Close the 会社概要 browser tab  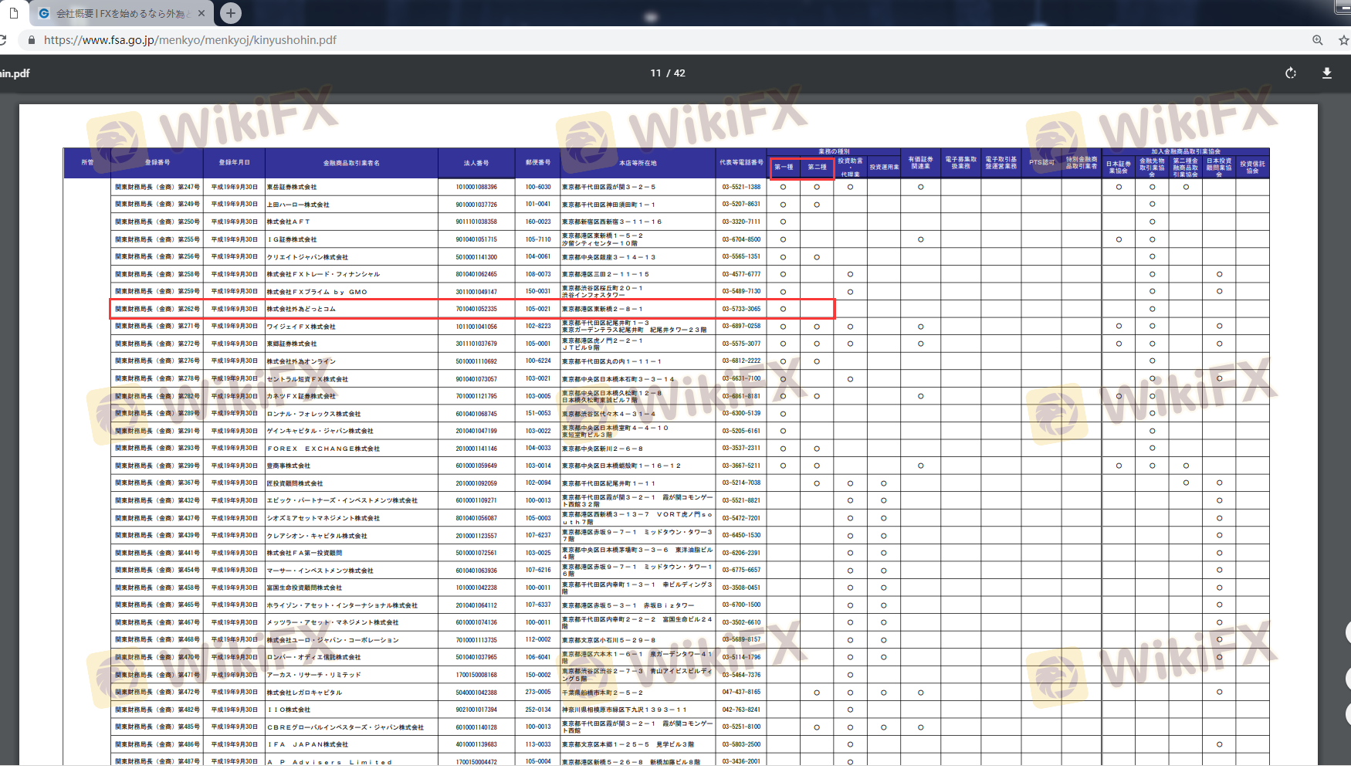click(201, 13)
